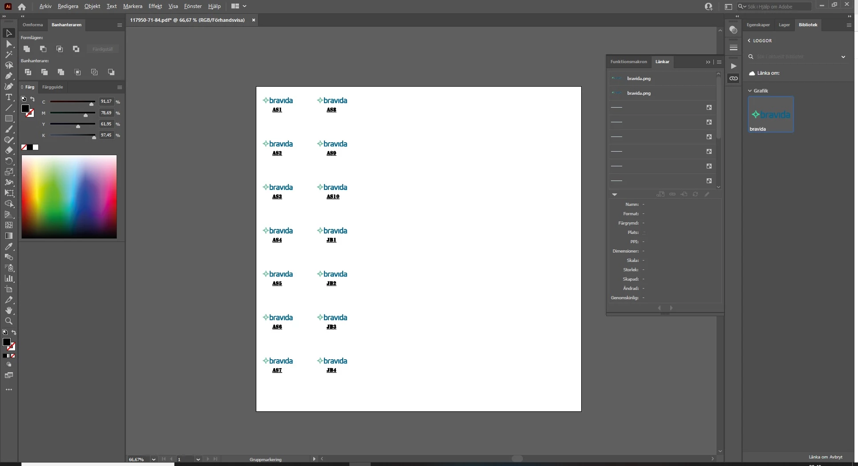This screenshot has width=858, height=466.
Task: Select the Blend tool
Action: [8, 257]
